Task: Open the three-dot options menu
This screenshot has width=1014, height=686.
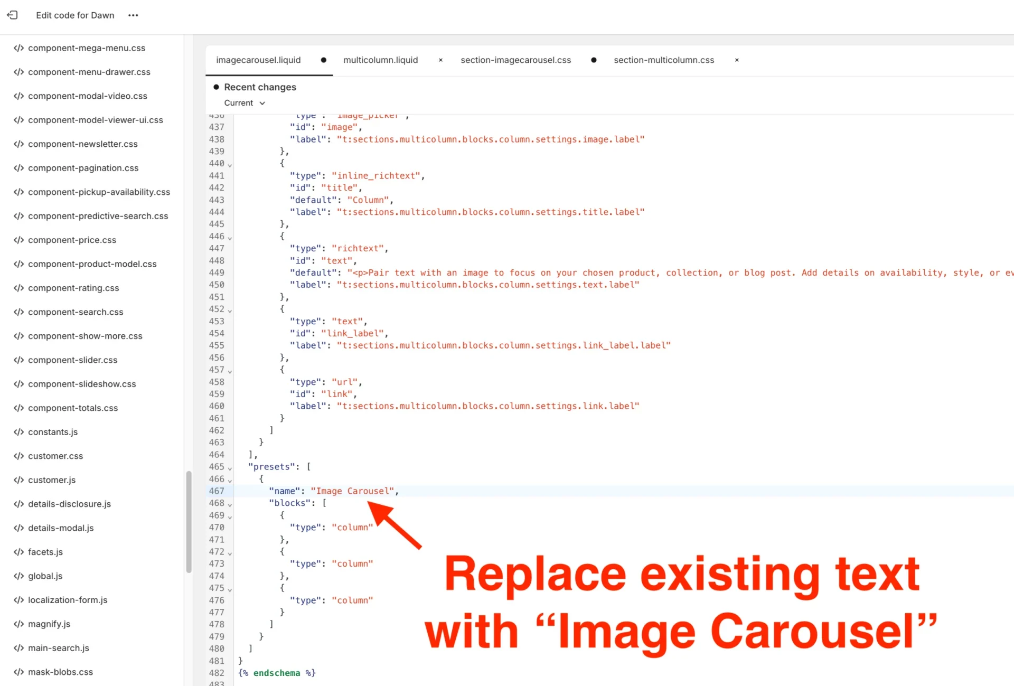Action: (133, 15)
